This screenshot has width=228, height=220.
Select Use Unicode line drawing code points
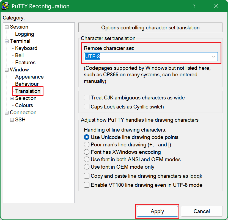pyautogui.click(x=87, y=137)
